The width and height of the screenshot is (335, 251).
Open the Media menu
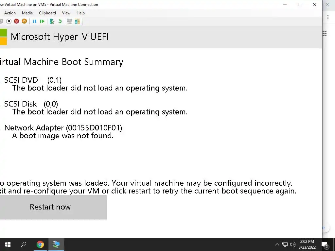(27, 13)
